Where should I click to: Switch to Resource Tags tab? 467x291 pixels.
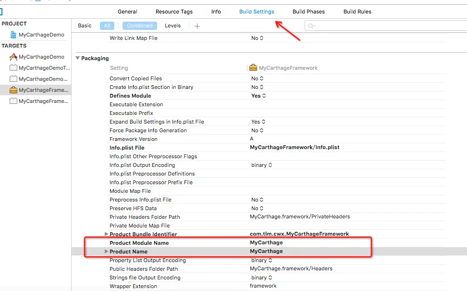point(174,12)
